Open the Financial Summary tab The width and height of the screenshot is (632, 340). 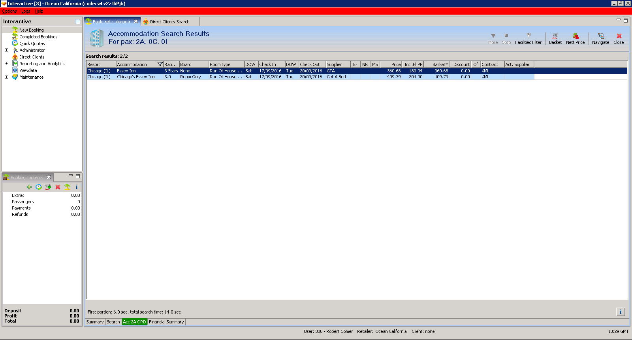[166, 322]
